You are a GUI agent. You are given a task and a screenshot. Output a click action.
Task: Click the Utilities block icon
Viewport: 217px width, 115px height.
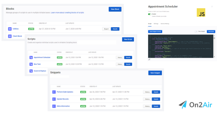pyautogui.click(x=10, y=29)
